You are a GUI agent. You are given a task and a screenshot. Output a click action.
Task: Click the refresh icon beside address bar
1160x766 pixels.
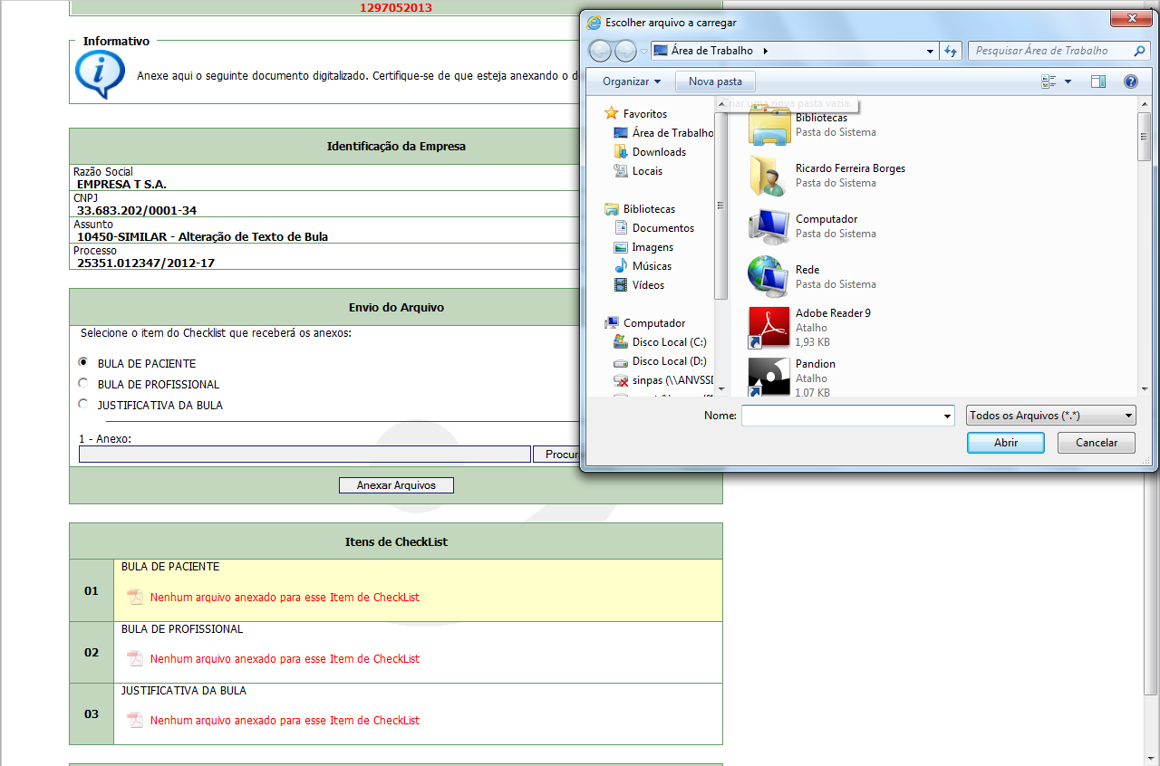(951, 51)
